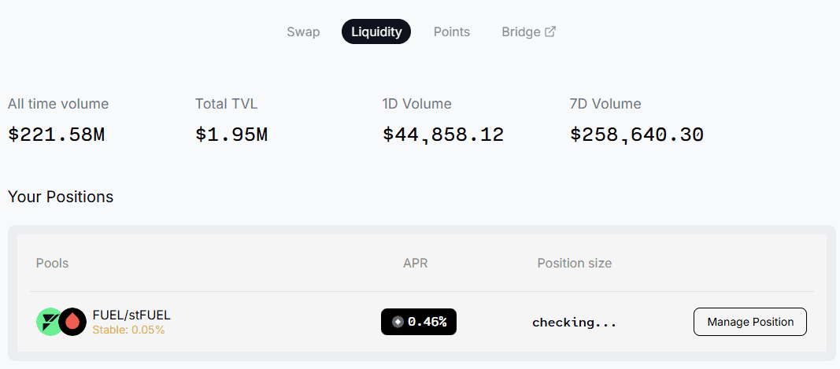Click the diamond icon in the APR badge
Image resolution: width=840 pixels, height=369 pixels.
tap(398, 322)
